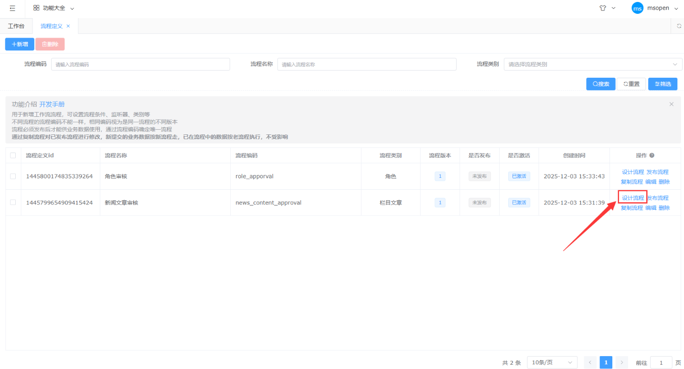Check the 角色审核 row checkbox
Screen dimensions: 684x369
(13, 176)
